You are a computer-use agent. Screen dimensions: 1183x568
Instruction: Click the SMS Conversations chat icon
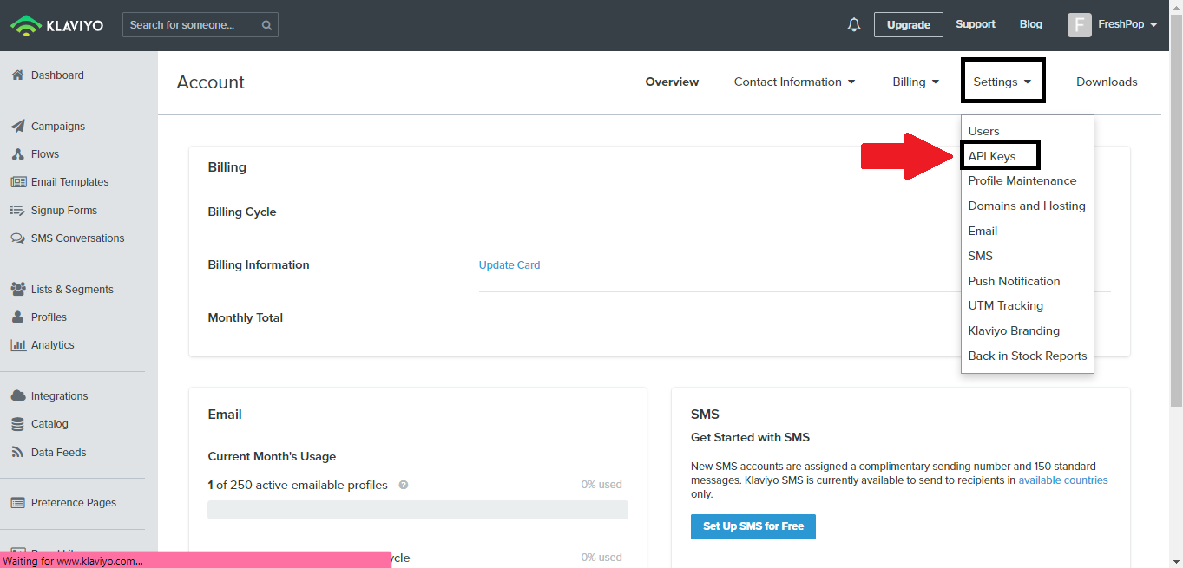pyautogui.click(x=17, y=238)
